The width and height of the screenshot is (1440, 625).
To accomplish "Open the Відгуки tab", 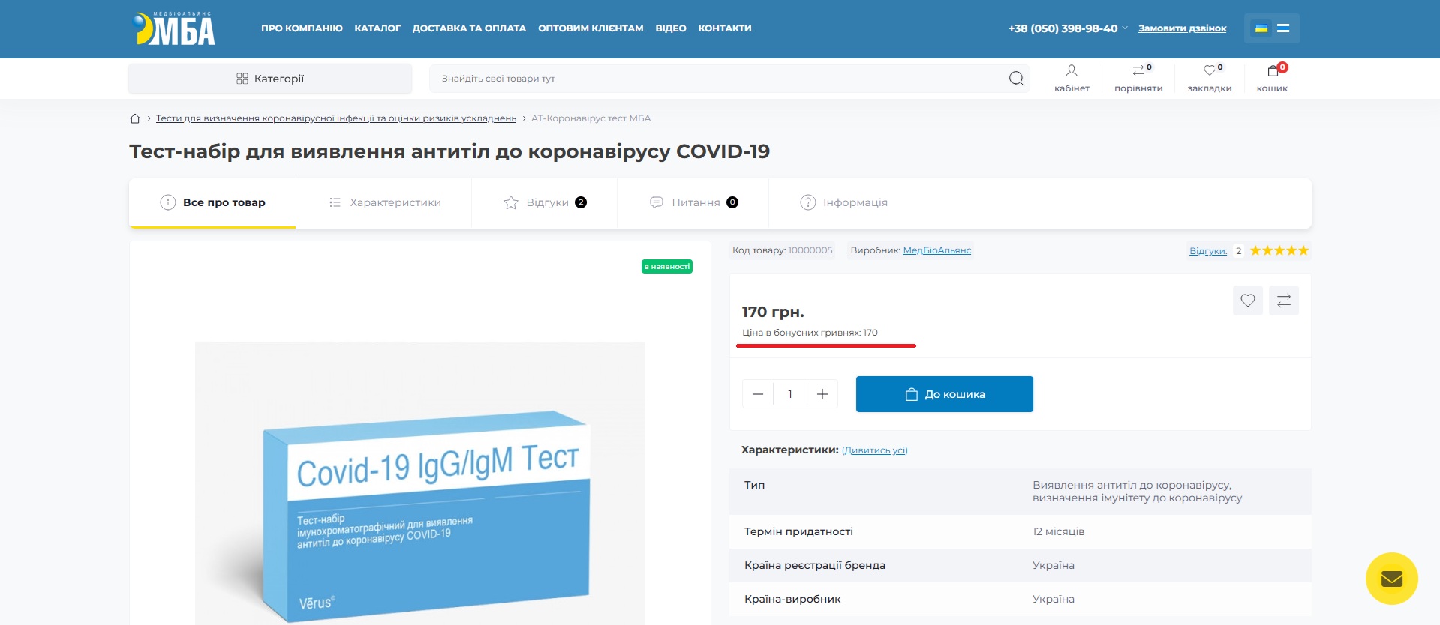I will click(x=545, y=202).
